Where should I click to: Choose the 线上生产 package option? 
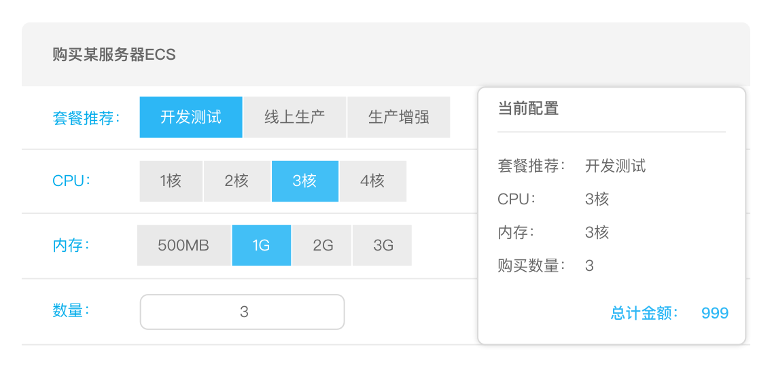pyautogui.click(x=295, y=117)
